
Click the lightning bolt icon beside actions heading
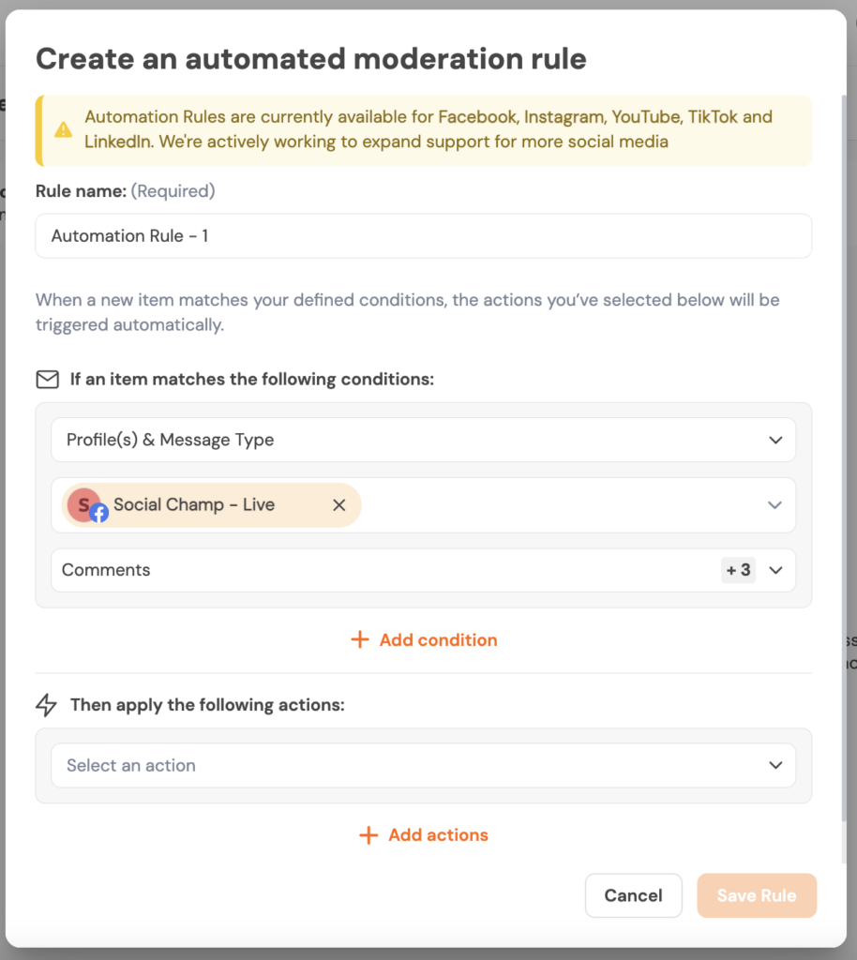[47, 705]
